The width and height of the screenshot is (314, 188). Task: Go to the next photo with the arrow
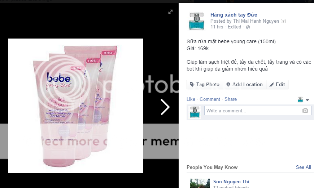tap(165, 107)
